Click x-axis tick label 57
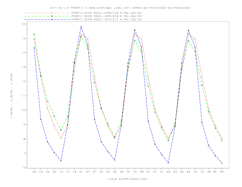242x187 pixels. pos(162,172)
